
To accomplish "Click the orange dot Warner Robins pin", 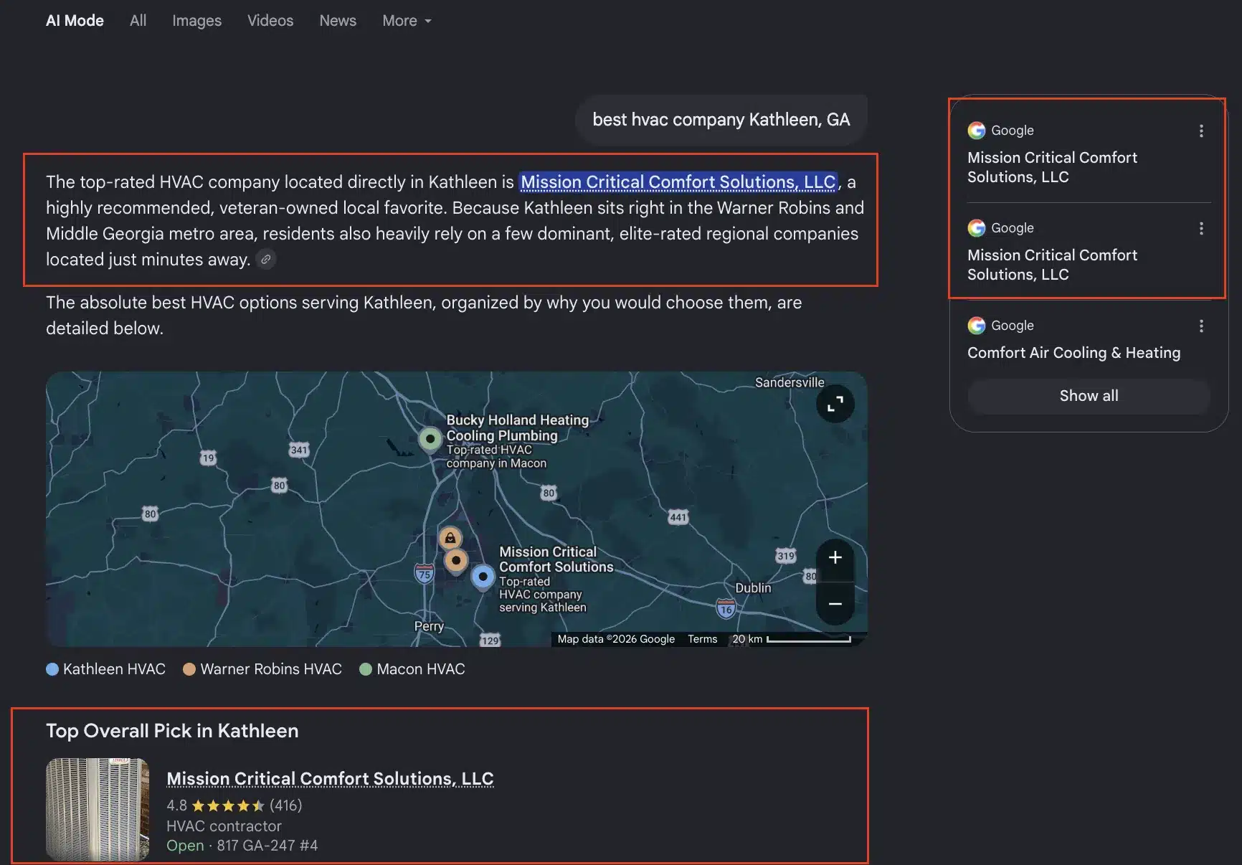I will pos(455,560).
